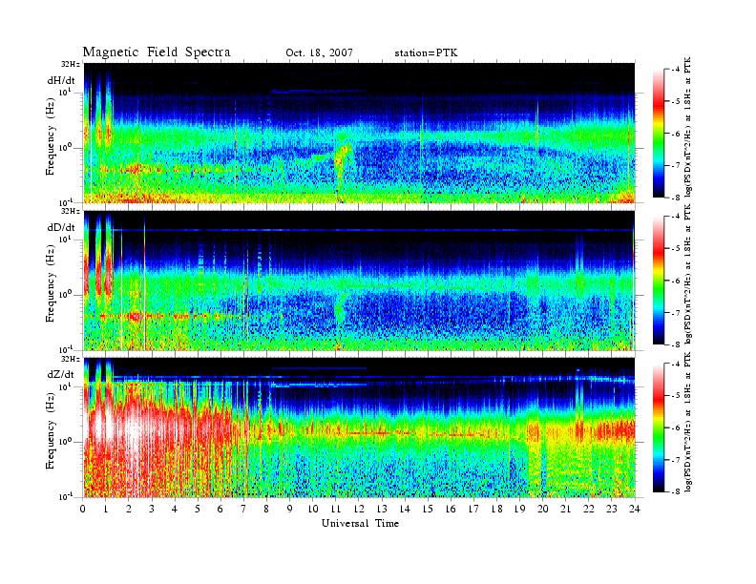
Task: Click the "-4" value on the dH/dt color scale
Action: coord(676,70)
